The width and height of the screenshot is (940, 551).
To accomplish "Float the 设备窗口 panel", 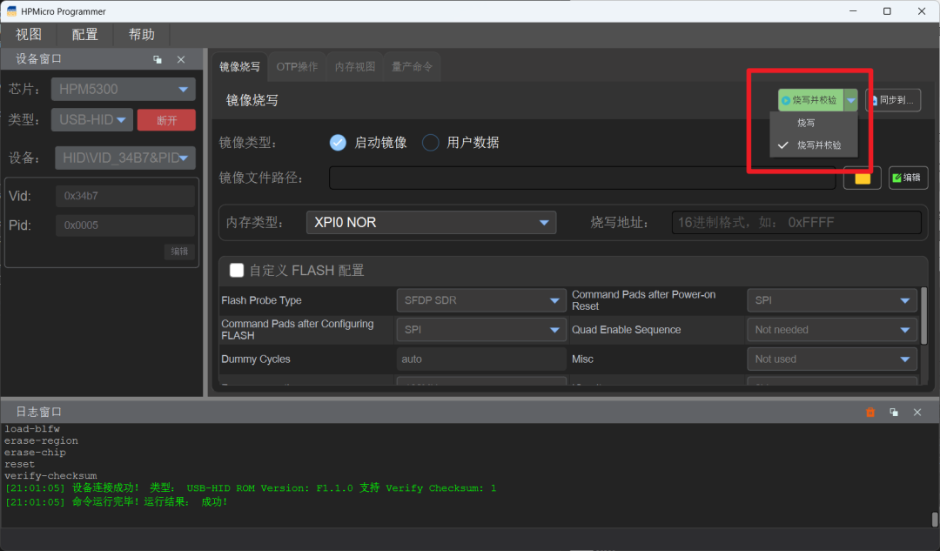I will (x=157, y=59).
